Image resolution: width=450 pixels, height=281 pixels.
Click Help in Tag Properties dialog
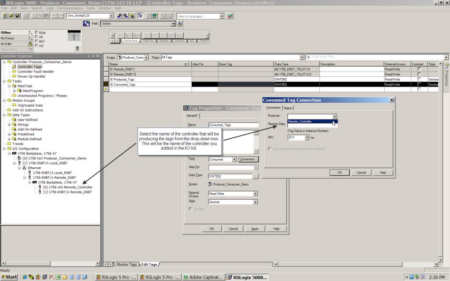point(276,229)
